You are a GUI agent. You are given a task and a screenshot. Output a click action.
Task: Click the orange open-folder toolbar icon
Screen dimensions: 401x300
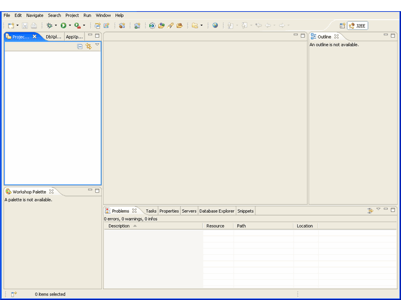point(180,26)
